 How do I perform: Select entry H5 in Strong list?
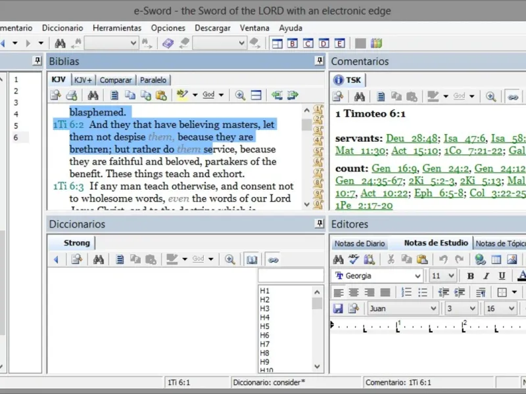[x=265, y=326]
